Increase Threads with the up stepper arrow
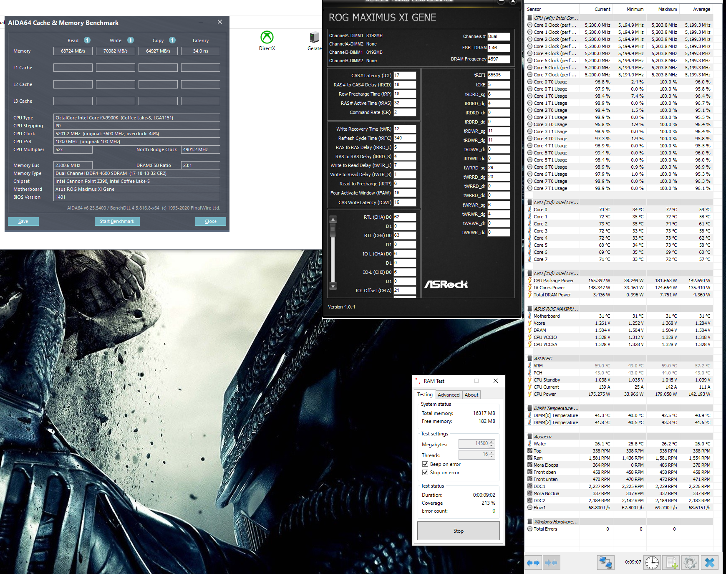The height and width of the screenshot is (574, 726). [492, 453]
